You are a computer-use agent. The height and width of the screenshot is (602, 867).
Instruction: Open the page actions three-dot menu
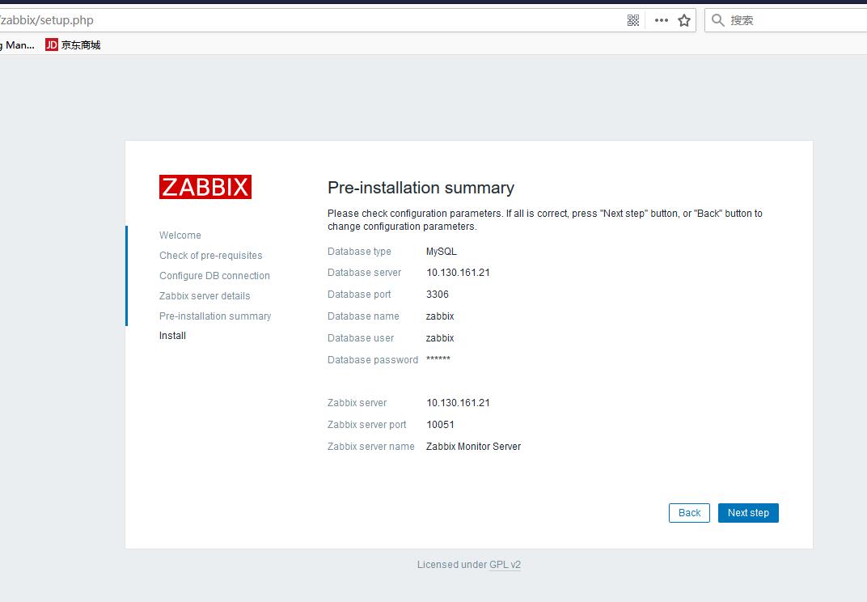(x=662, y=20)
